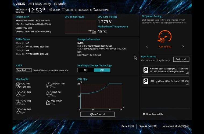204x134 pixels.
Task: Click the CPU FAN curve graph
Action: (101, 96)
